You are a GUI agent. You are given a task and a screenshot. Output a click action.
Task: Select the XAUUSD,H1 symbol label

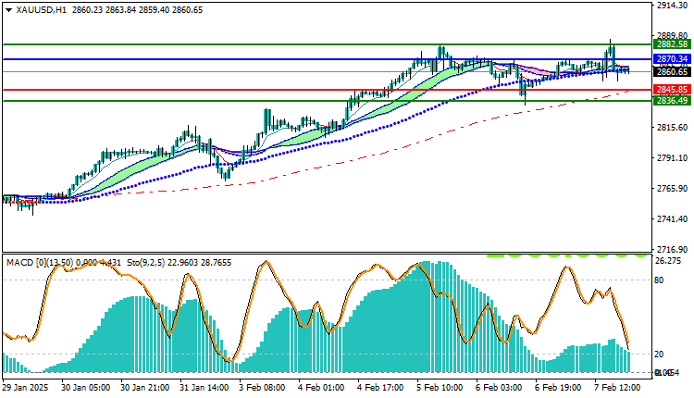41,10
